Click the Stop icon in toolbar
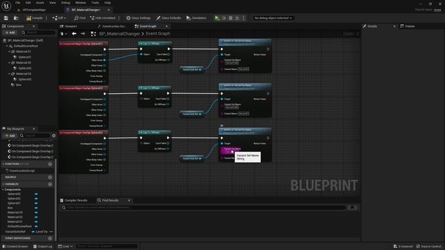Viewport: 445px width, 250px height. pyautogui.click(x=230, y=18)
